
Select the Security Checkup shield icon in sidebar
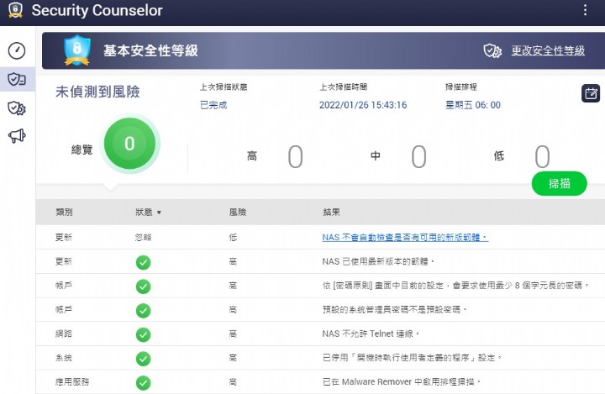(17, 79)
